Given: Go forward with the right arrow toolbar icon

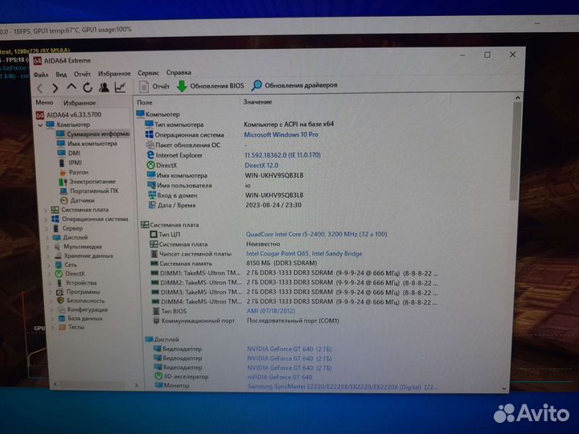Looking at the screenshot, I should point(55,88).
